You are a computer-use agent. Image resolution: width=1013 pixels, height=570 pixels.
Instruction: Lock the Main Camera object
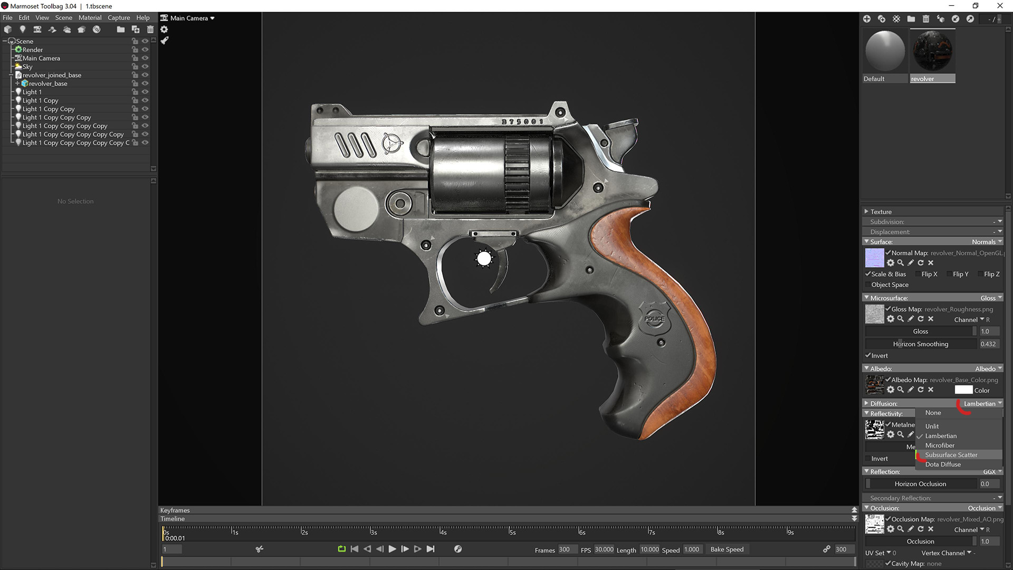point(135,58)
